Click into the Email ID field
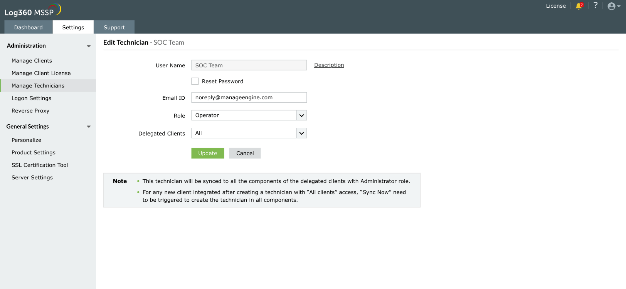 click(249, 97)
